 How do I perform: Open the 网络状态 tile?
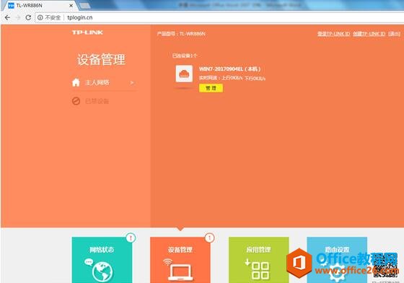(x=102, y=260)
